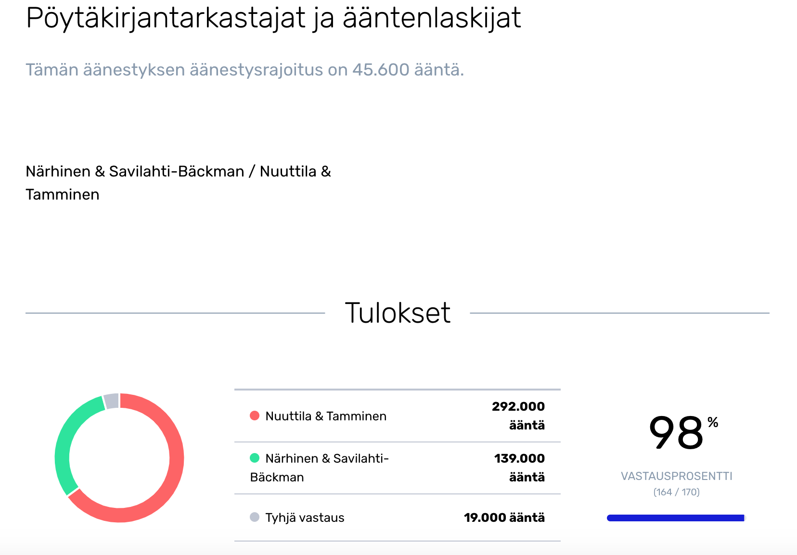Click the green dot beside Närhinen & Savilahti-Bäckman
Screen dimensions: 797x555
(255, 458)
